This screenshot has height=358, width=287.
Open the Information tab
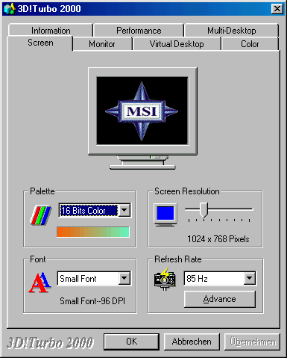(x=51, y=31)
